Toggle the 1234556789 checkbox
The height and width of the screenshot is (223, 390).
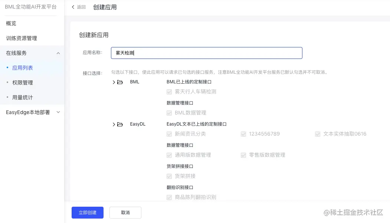pyautogui.click(x=243, y=134)
